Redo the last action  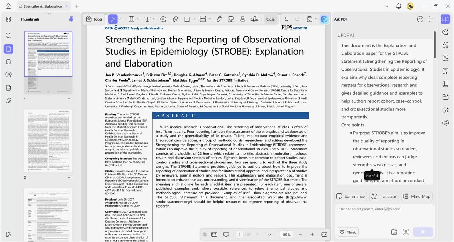(297, 19)
